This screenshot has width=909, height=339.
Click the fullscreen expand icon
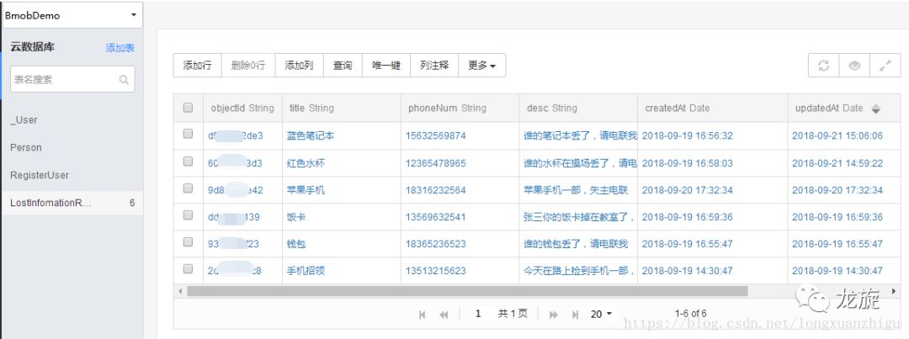point(885,66)
